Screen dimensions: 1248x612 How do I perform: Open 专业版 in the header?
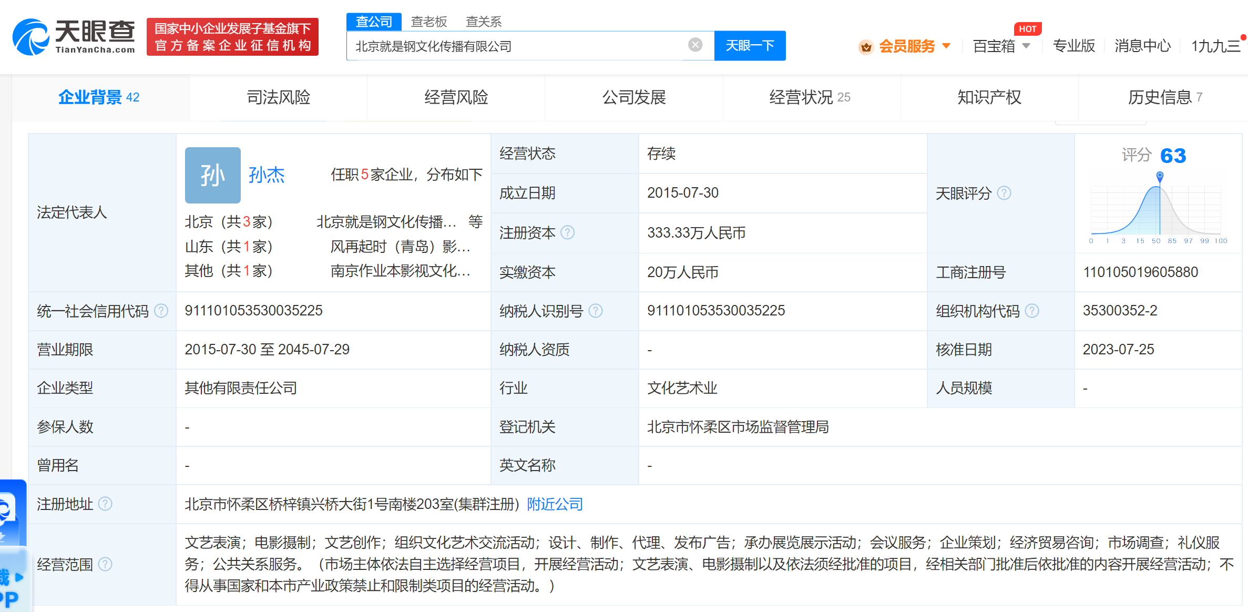click(1073, 46)
